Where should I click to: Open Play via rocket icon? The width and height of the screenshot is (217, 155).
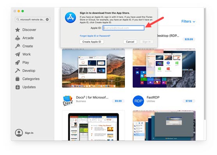(x=18, y=62)
